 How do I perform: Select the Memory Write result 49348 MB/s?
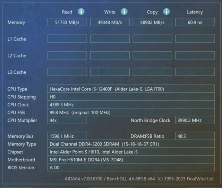110,23
